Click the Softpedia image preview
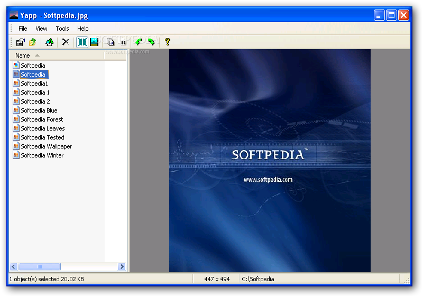This screenshot has width=423, height=297. pos(270,161)
